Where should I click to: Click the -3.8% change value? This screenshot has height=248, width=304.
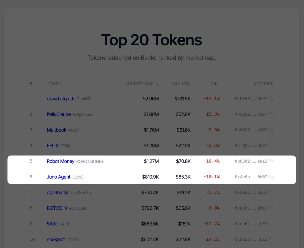[213, 146]
